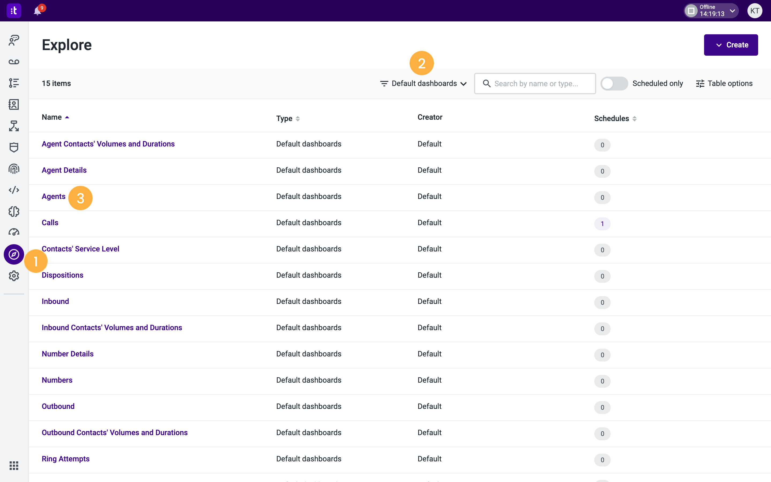Open the Ring Attempts dashboard
The image size is (771, 482).
pyautogui.click(x=66, y=458)
